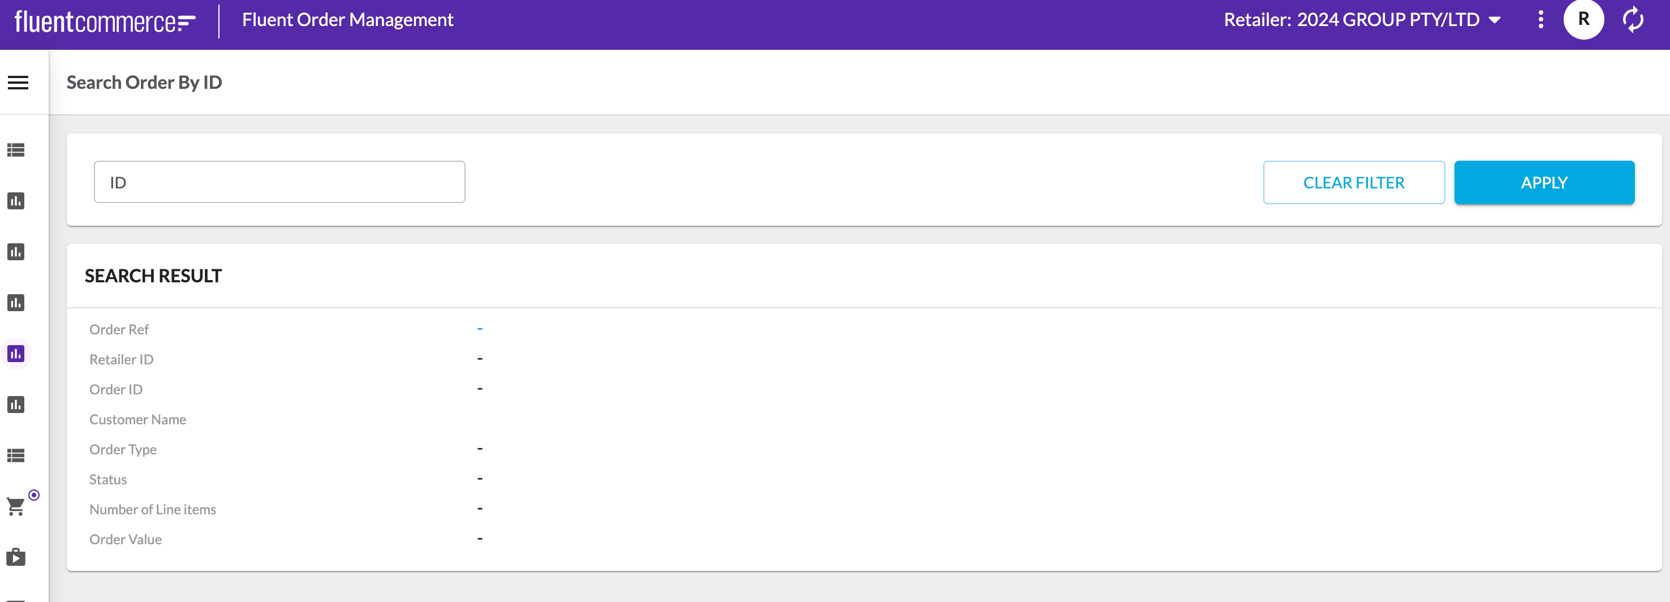Click the lower list icon in the sidebar
The width and height of the screenshot is (1670, 602).
tap(16, 455)
